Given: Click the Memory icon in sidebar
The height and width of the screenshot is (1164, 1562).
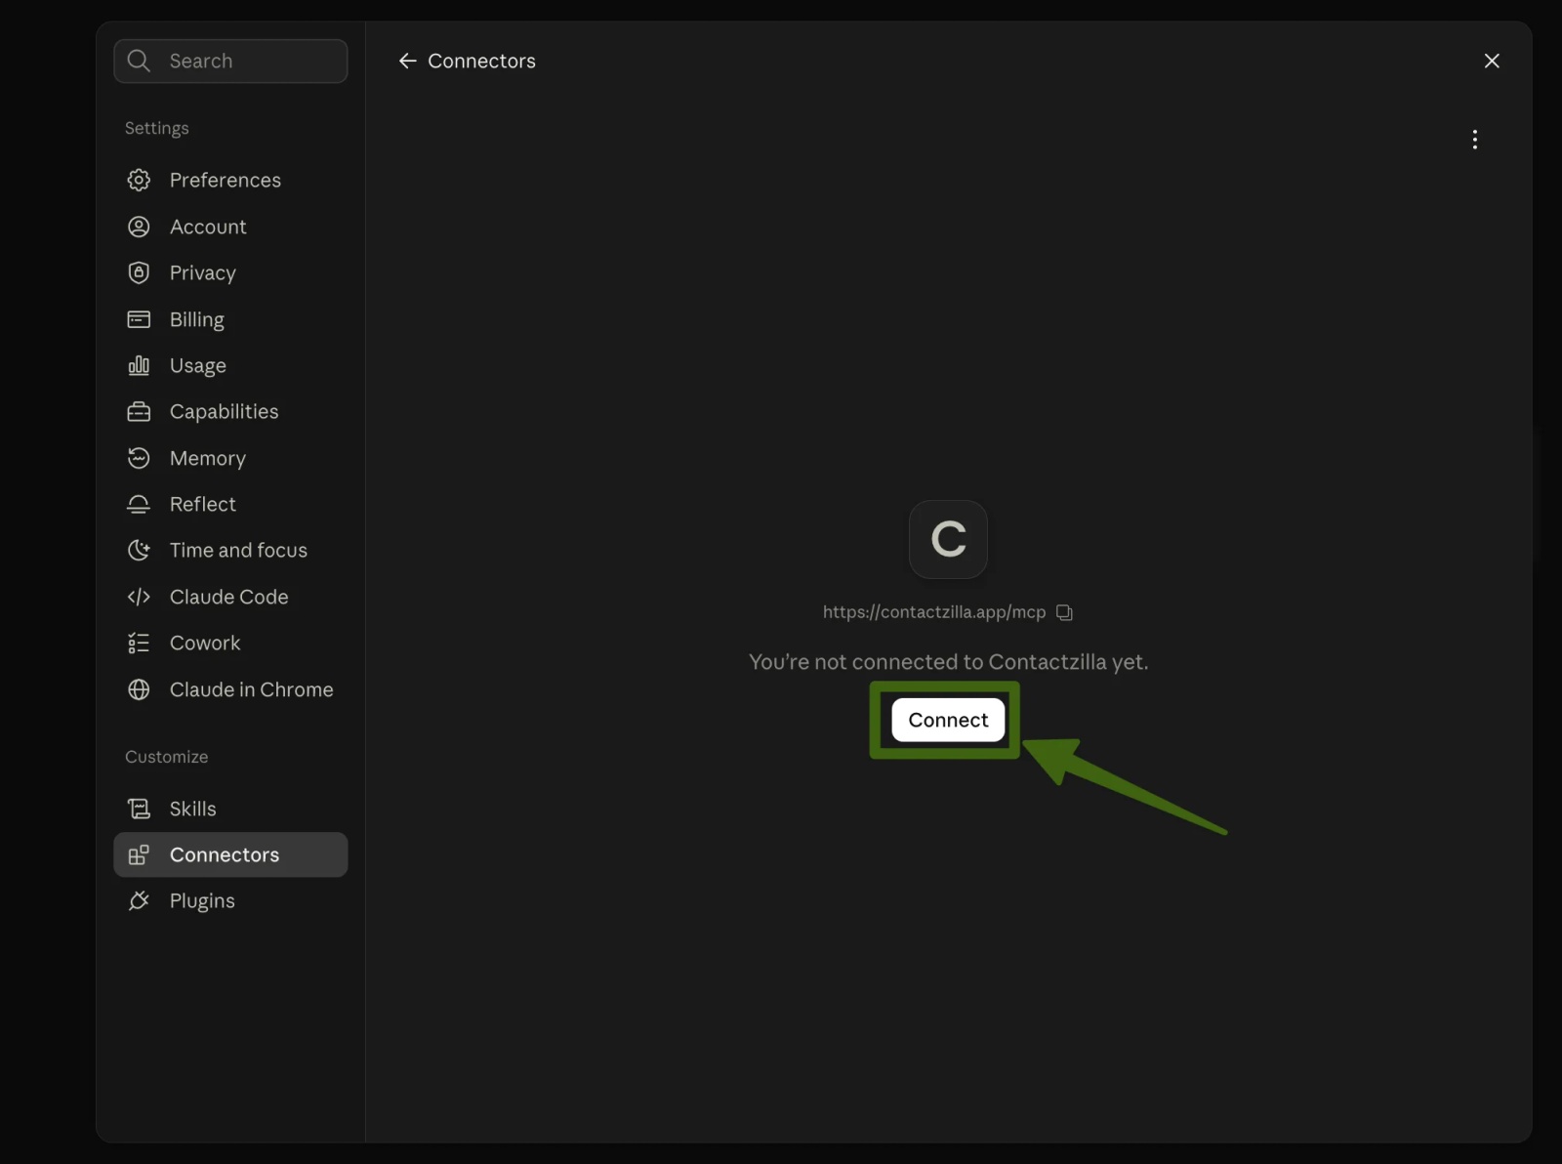Looking at the screenshot, I should tap(139, 458).
